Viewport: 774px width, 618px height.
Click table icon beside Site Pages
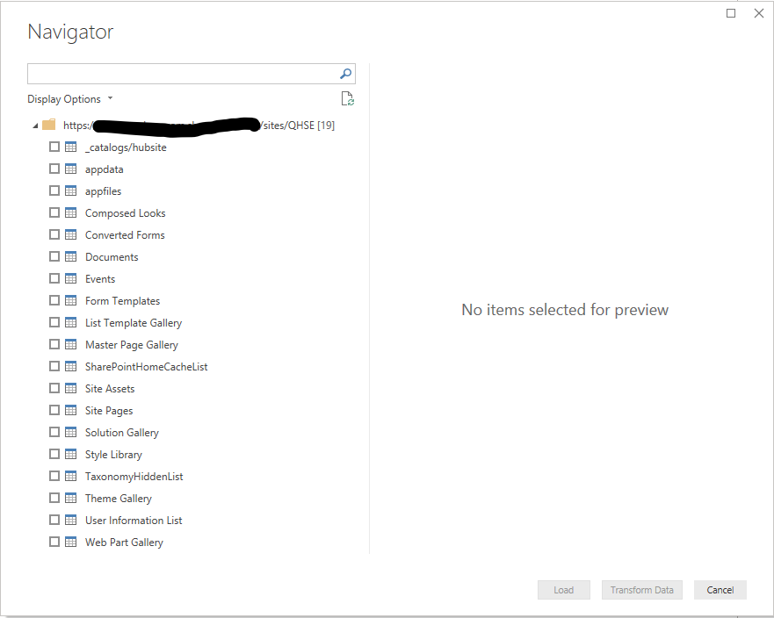pos(71,410)
